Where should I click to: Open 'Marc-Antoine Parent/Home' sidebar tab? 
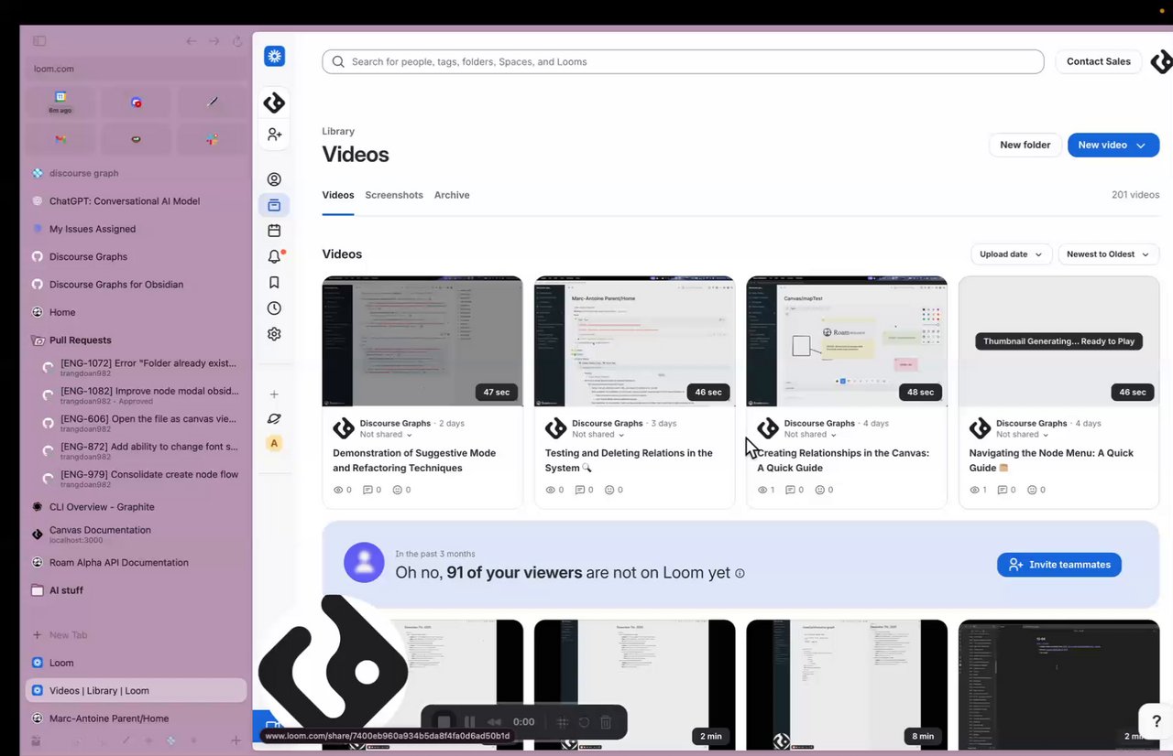tap(136, 718)
